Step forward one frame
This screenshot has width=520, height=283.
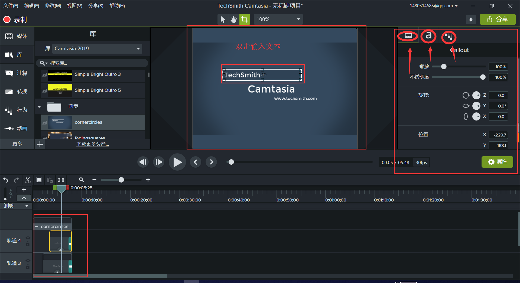pyautogui.click(x=159, y=162)
